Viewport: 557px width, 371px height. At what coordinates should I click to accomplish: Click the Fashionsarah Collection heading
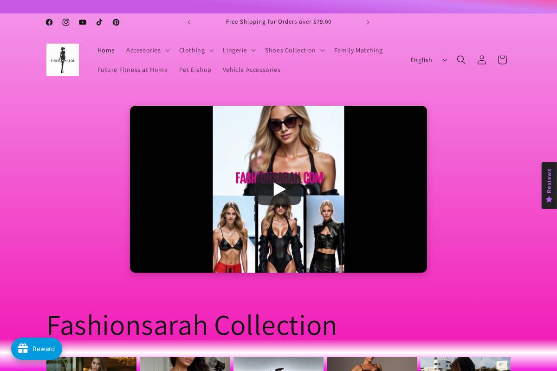(x=192, y=325)
